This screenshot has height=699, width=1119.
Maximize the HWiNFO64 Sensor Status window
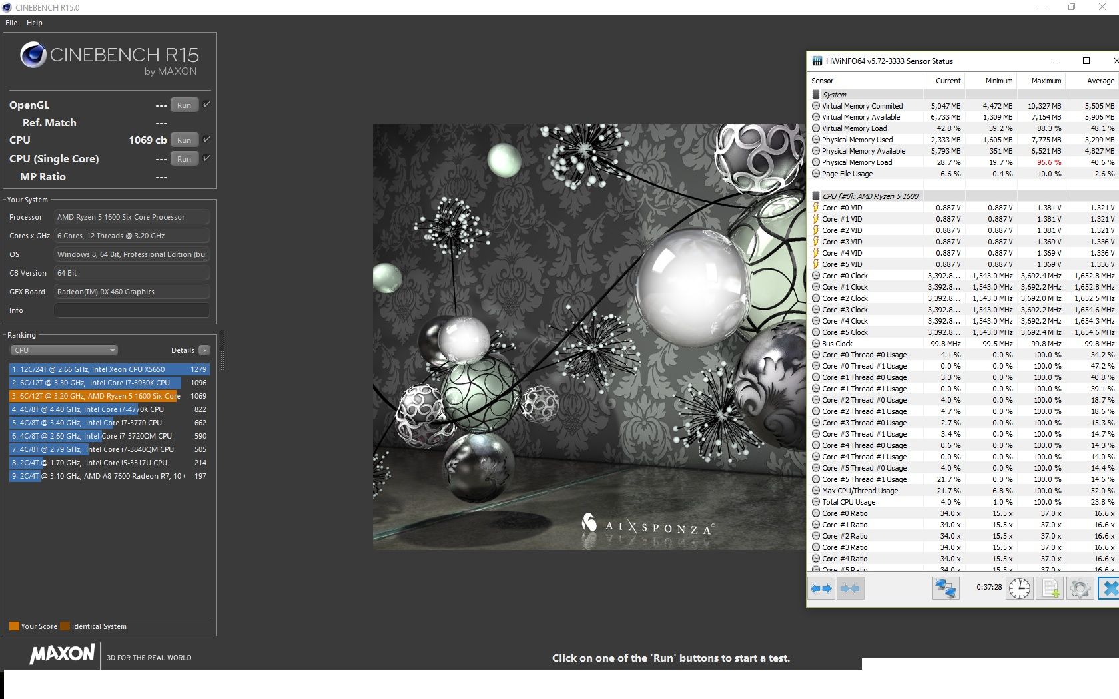(1086, 61)
